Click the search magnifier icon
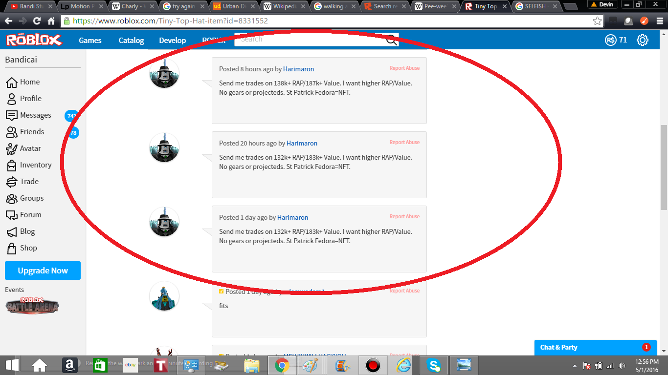The height and width of the screenshot is (375, 668). coord(392,40)
